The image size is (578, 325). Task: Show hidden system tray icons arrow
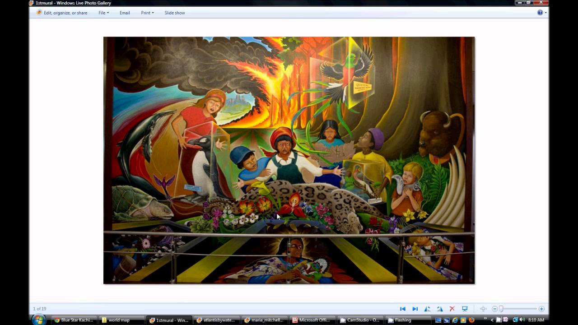(492, 320)
